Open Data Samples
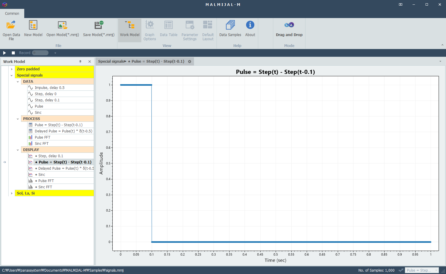The image size is (446, 274). tap(230, 30)
